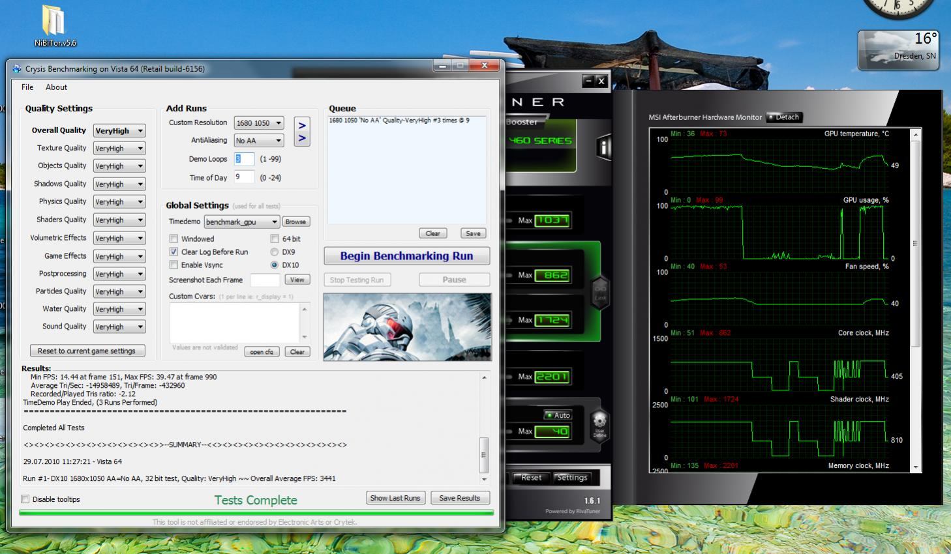This screenshot has width=951, height=554.
Task: Click the Max 2201 memory clock value
Action: pos(552,377)
